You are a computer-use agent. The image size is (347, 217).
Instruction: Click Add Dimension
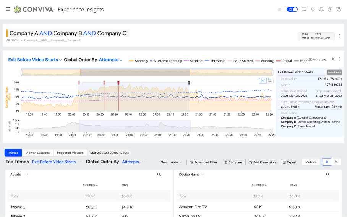click(x=262, y=162)
